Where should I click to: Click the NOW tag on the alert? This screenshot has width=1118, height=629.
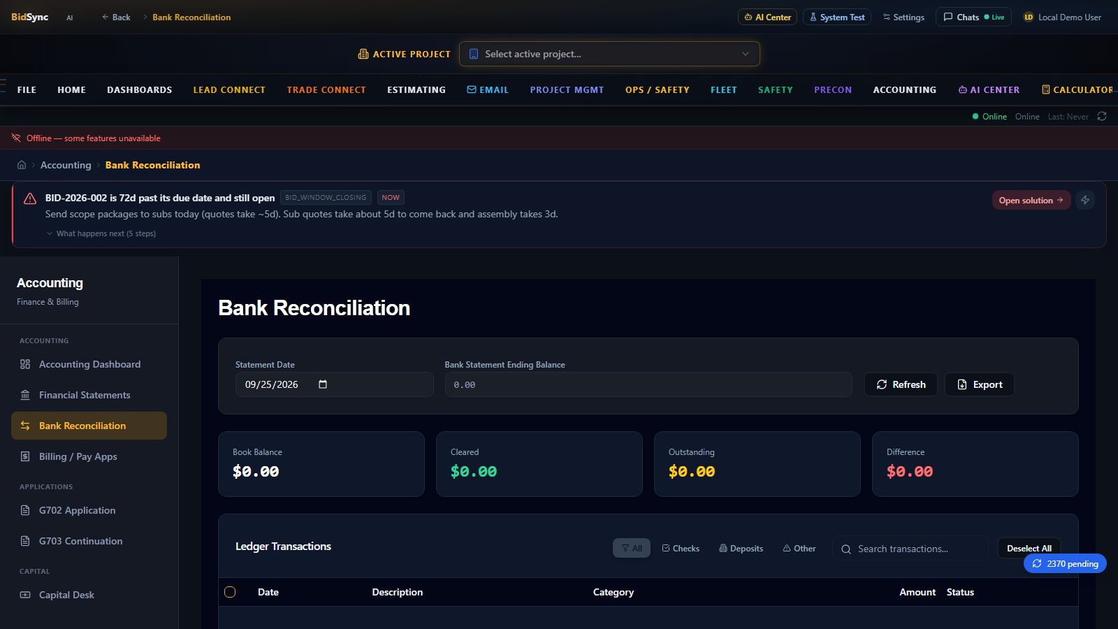click(x=391, y=198)
